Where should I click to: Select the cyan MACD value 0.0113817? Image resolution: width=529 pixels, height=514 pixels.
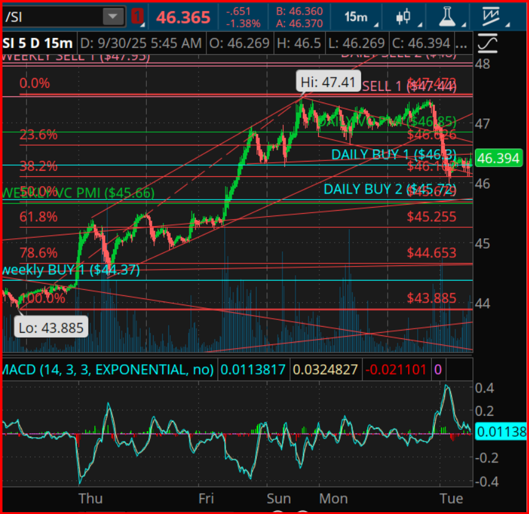(x=253, y=370)
